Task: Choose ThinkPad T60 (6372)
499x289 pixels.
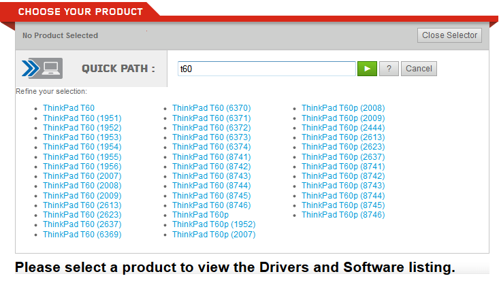Action: pos(212,128)
